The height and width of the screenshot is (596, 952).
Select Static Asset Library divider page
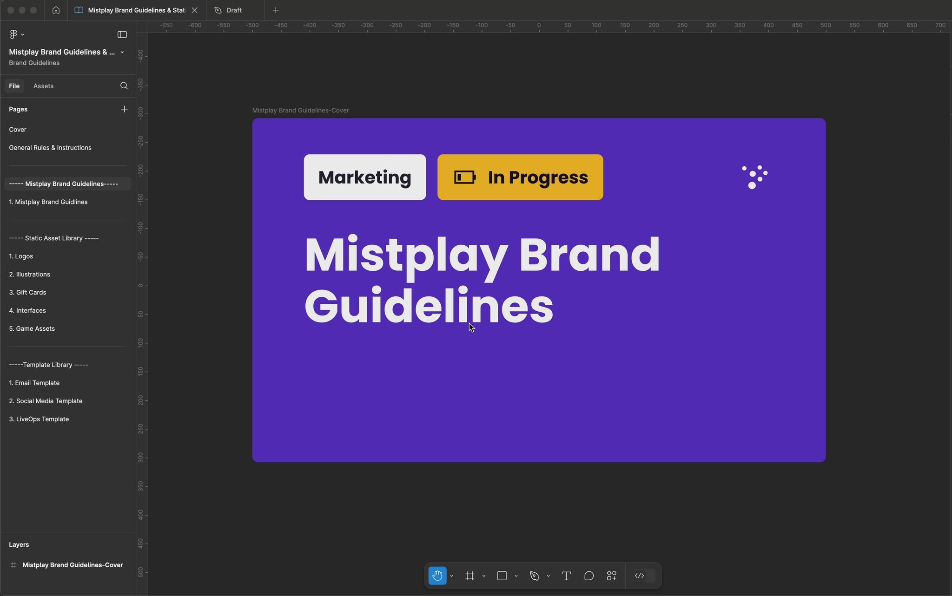click(68, 238)
